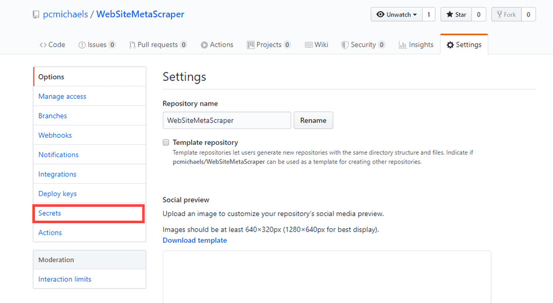Click the Actions tab play icon

point(204,45)
